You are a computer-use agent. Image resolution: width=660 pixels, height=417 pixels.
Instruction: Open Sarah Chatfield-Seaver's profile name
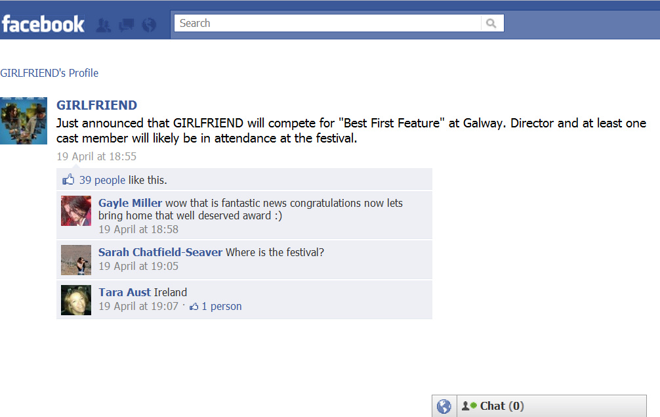(x=160, y=252)
